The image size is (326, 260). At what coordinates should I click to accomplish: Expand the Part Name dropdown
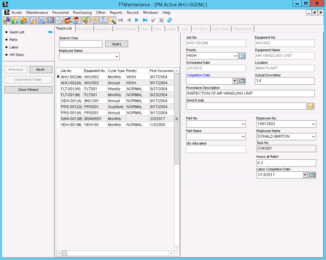pos(243,137)
